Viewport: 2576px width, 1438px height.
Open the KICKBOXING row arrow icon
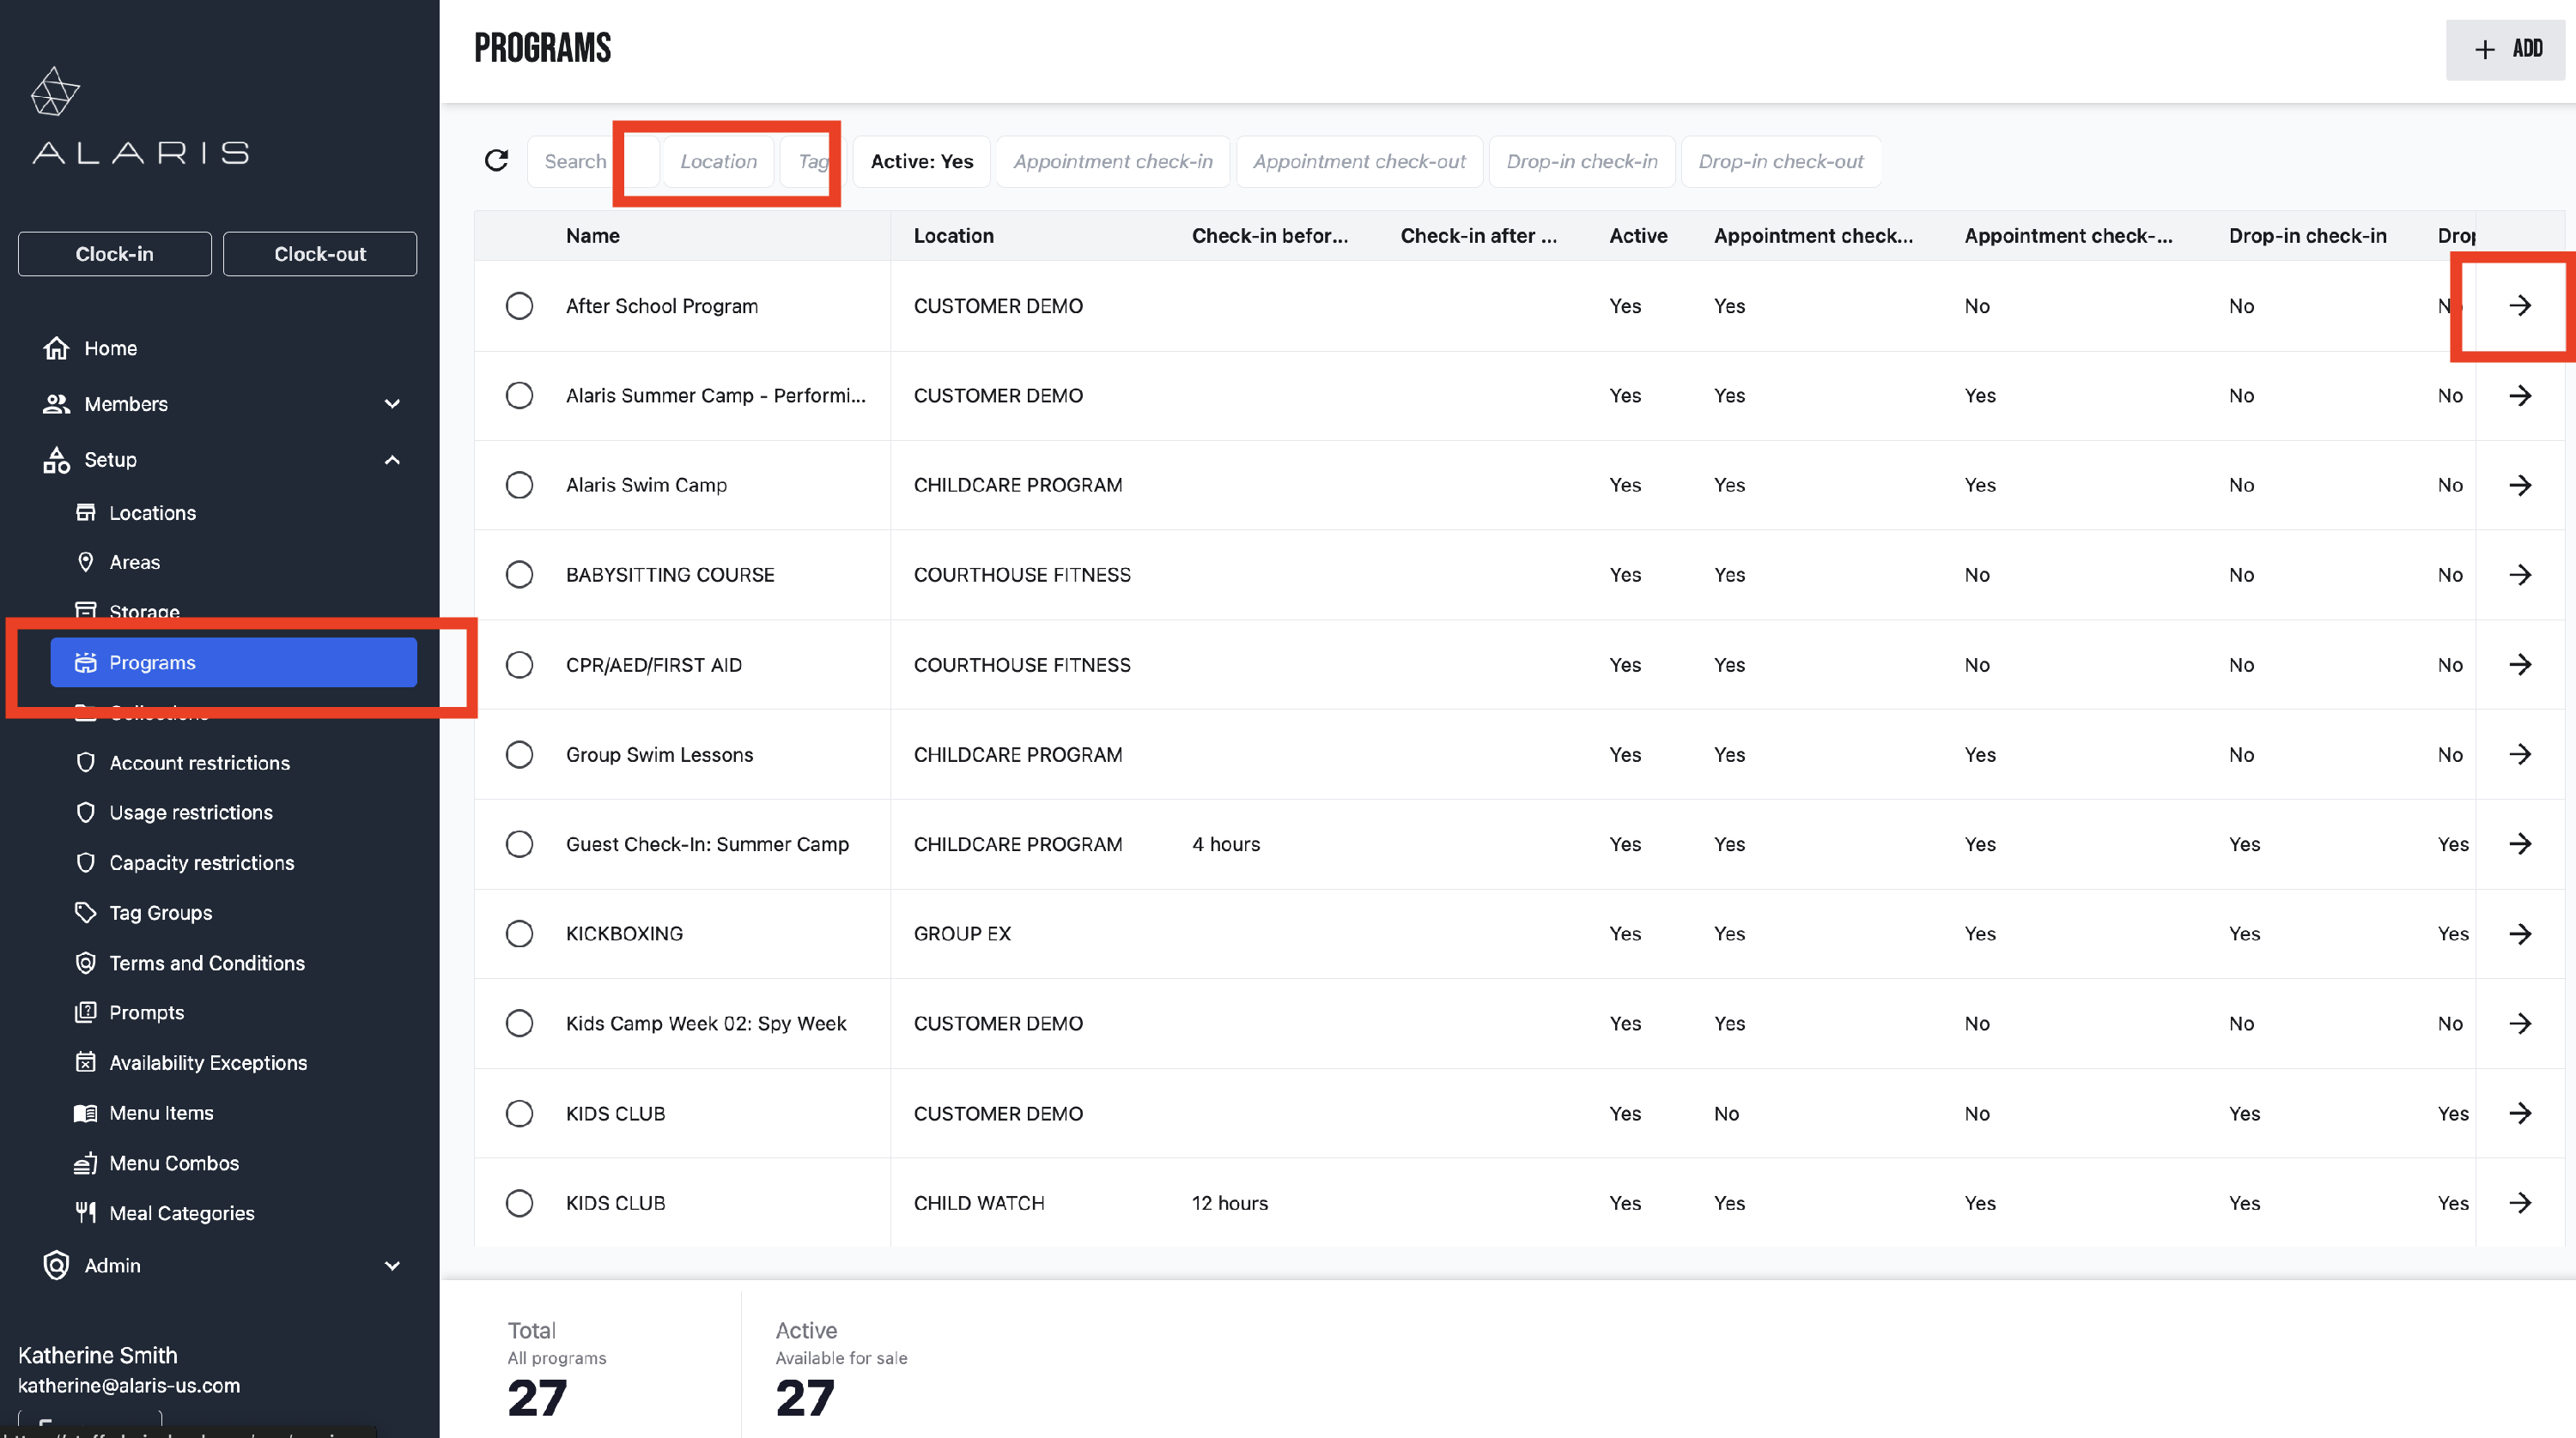tap(2520, 933)
